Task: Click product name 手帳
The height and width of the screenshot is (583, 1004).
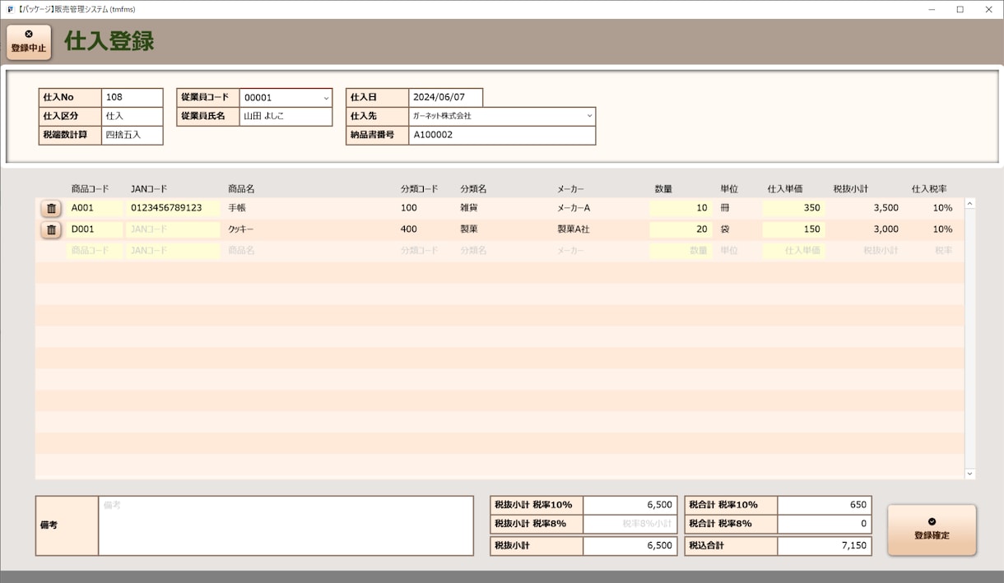Action: [x=237, y=208]
